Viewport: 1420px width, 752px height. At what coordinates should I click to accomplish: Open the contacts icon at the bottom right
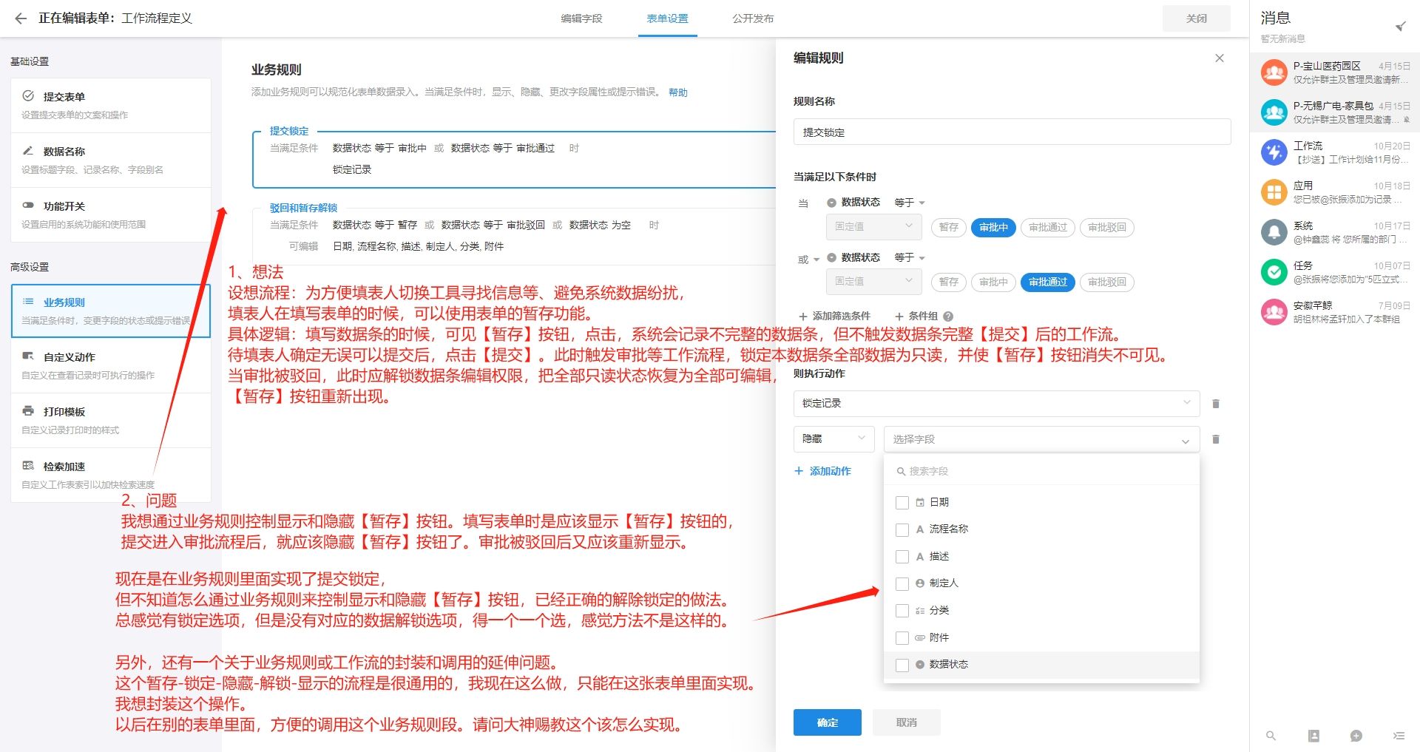1313,736
